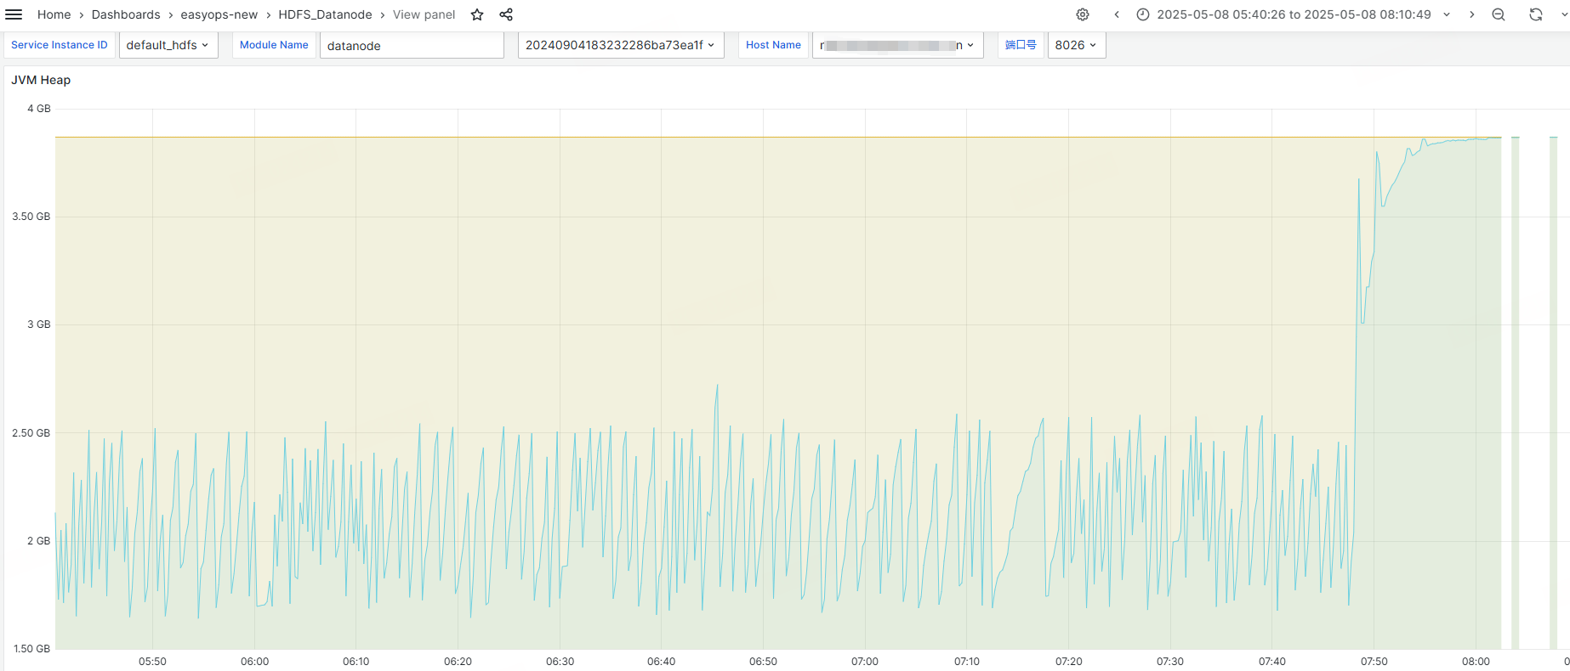The image size is (1570, 671).
Task: Navigate to Dashboards breadcrumb
Action: coord(126,14)
